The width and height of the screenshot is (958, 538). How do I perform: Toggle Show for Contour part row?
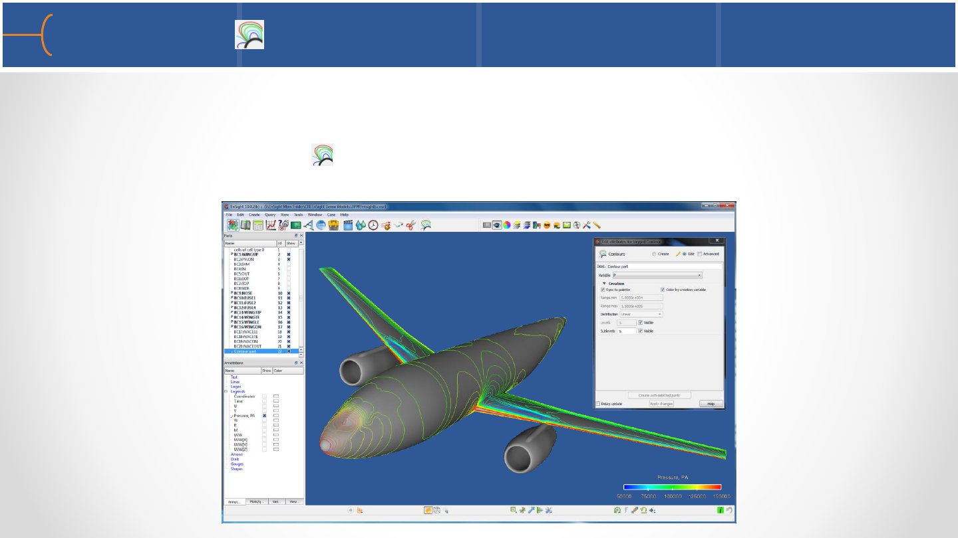coord(289,351)
